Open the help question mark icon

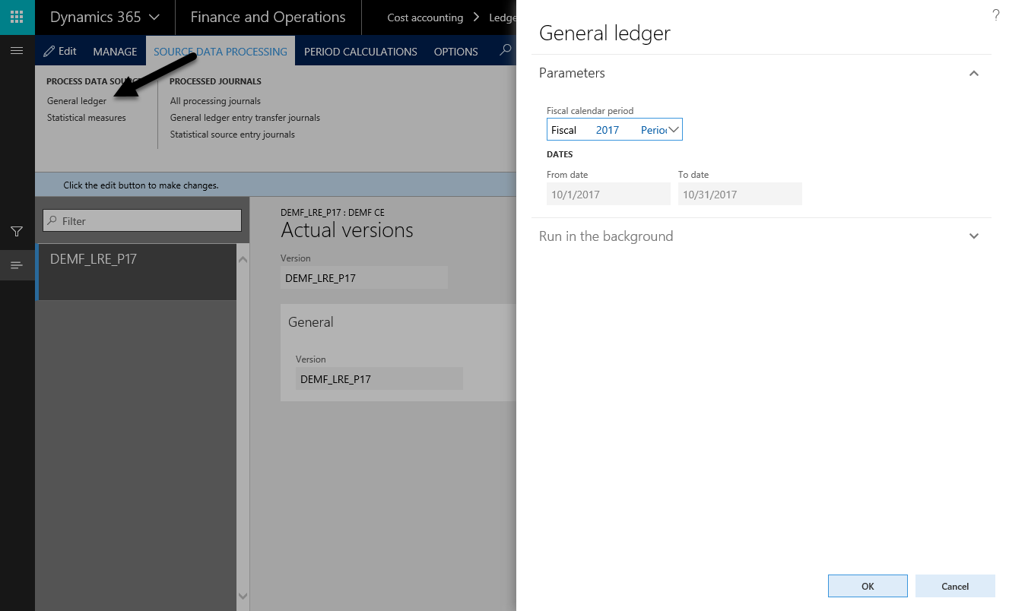point(995,15)
